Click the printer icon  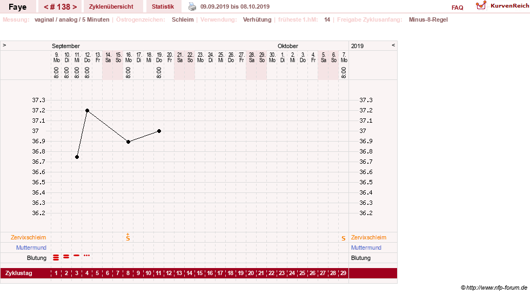[192, 6]
